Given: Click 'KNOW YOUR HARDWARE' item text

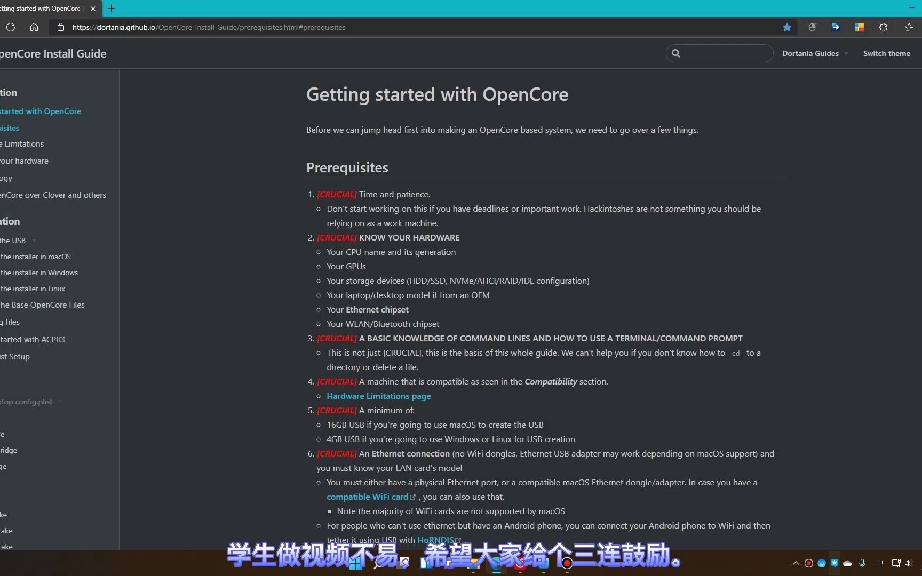Looking at the screenshot, I should [409, 237].
